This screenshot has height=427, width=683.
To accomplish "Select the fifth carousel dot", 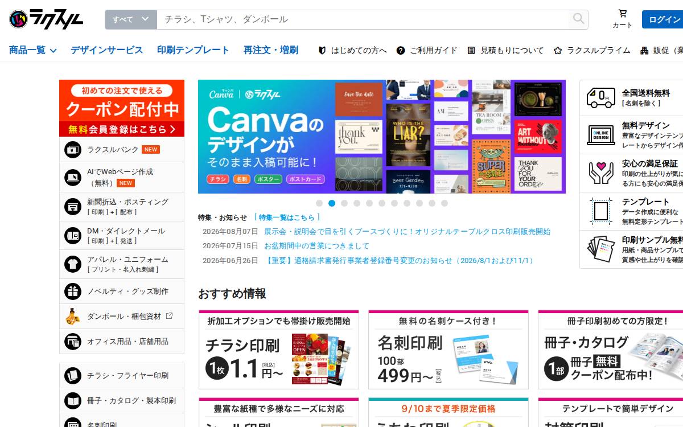I will (x=369, y=203).
